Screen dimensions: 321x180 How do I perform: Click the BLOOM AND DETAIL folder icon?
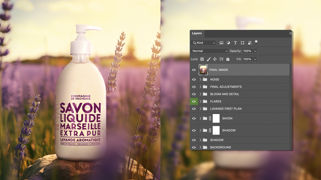(x=205, y=94)
